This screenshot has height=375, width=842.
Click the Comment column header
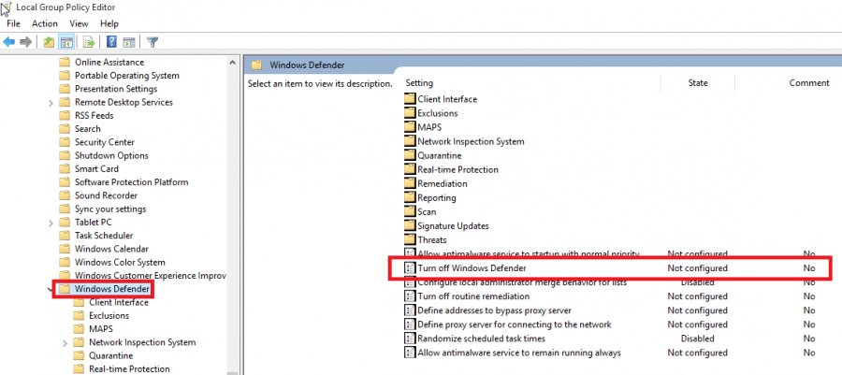[808, 83]
